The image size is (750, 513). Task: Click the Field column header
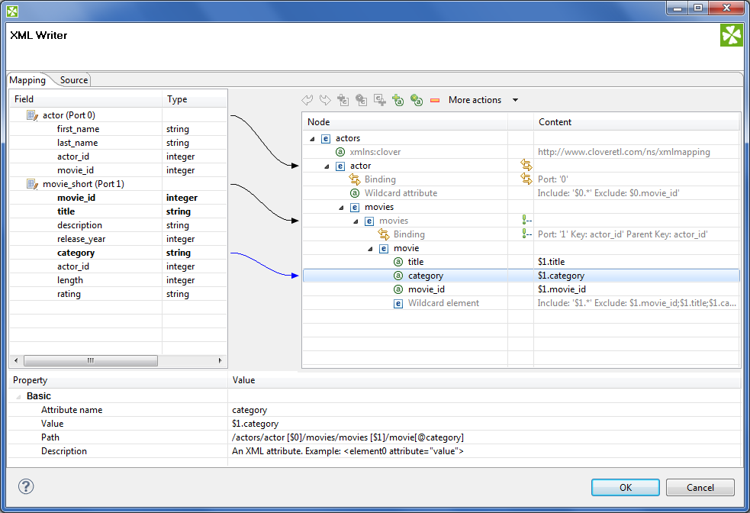coord(85,99)
